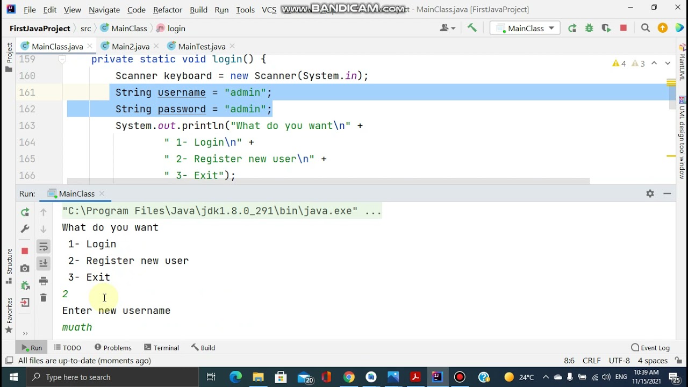
Task: Open the Structure side panel
Action: [9, 266]
